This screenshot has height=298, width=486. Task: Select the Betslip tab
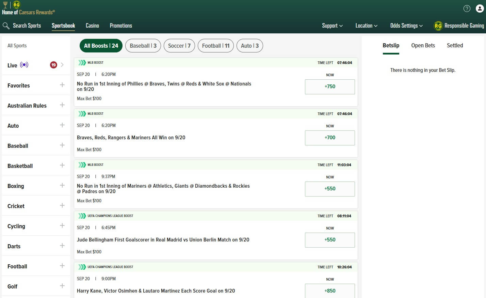391,46
